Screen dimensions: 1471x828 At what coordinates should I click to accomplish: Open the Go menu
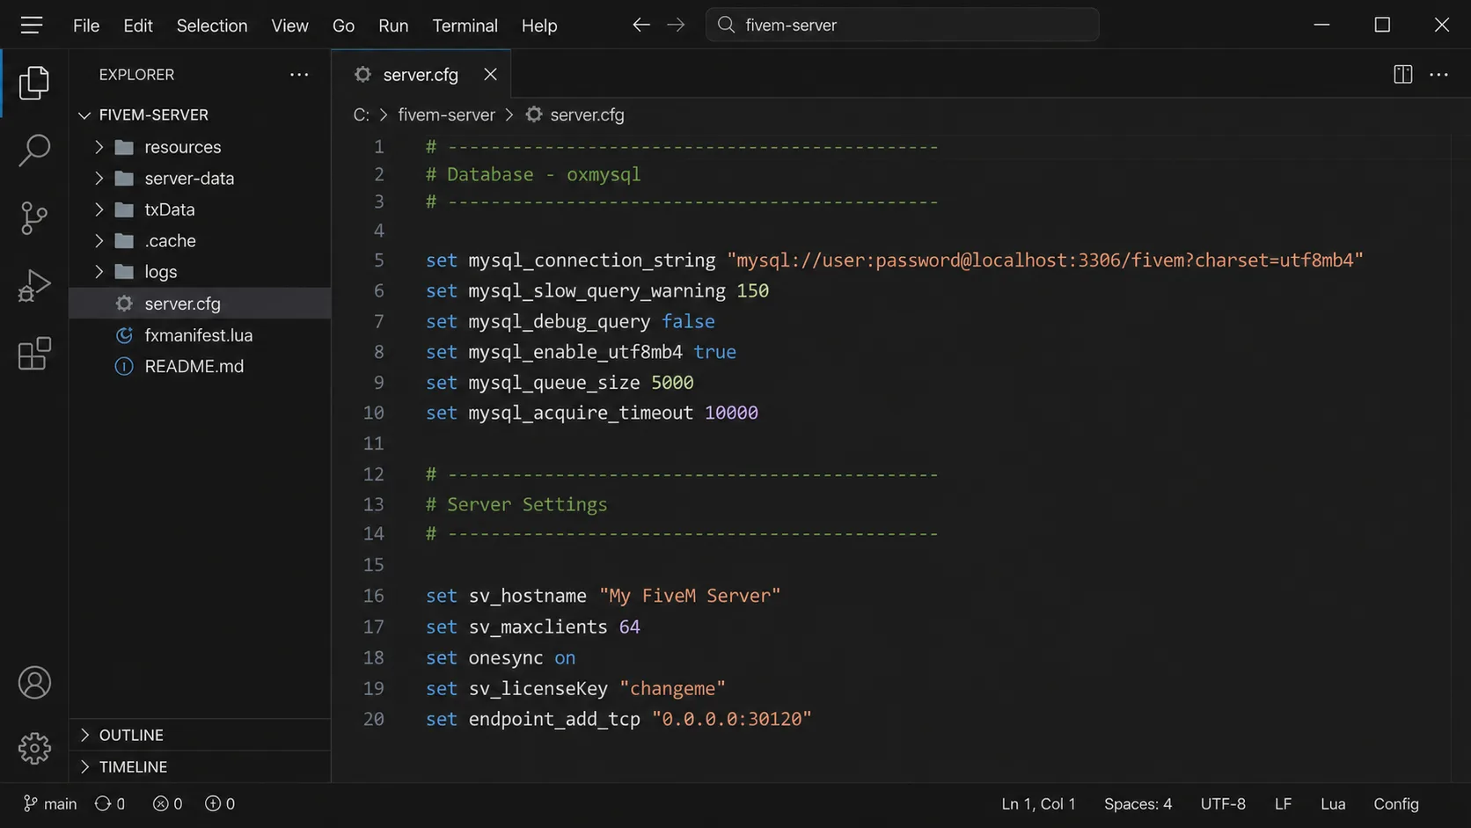(343, 26)
